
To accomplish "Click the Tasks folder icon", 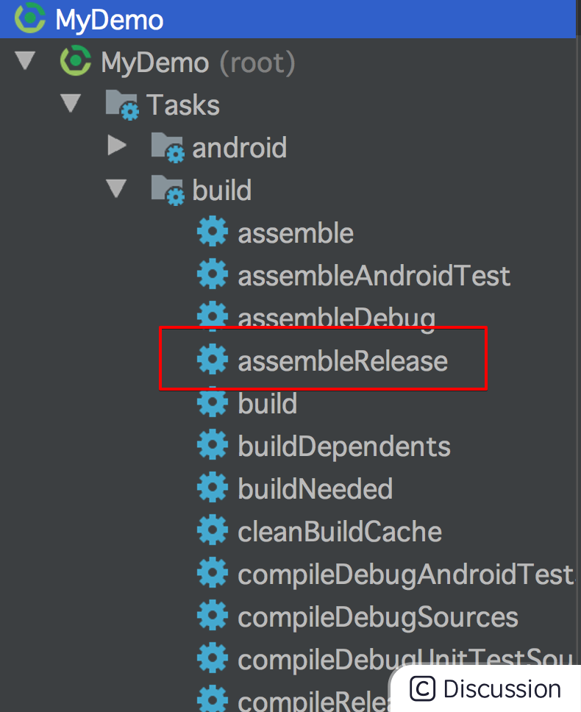I will pos(122,104).
